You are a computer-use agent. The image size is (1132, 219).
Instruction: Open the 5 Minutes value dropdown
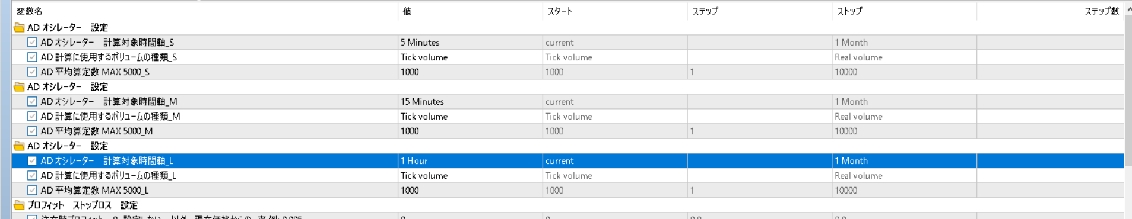point(470,43)
